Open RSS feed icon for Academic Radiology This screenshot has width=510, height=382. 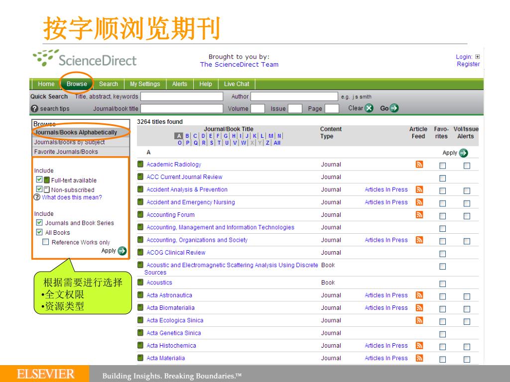click(419, 164)
